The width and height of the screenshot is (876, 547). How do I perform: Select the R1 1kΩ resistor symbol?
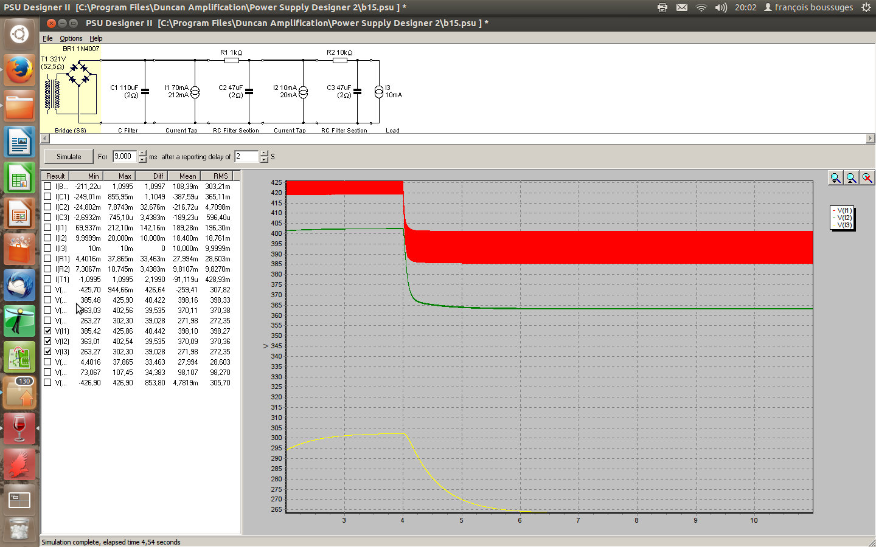click(x=231, y=60)
